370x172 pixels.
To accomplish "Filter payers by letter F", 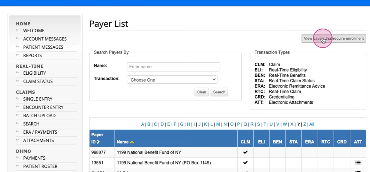I will [x=175, y=124].
